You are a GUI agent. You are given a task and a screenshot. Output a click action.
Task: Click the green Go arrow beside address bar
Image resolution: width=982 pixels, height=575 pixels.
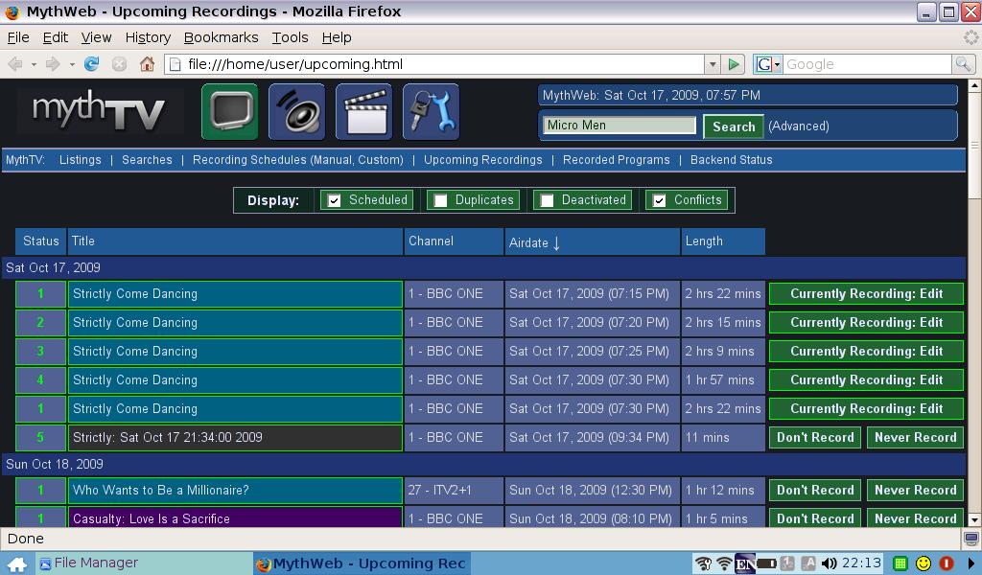coord(734,64)
